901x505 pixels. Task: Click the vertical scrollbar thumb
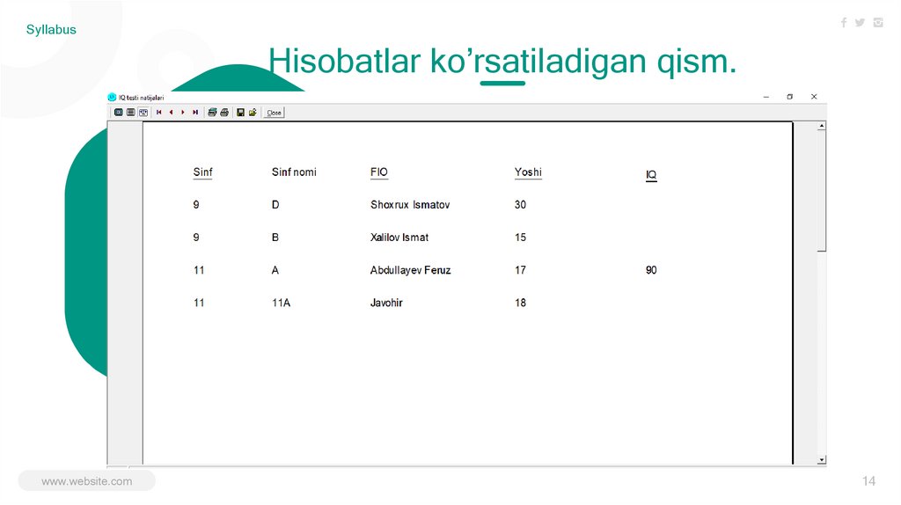(x=822, y=190)
